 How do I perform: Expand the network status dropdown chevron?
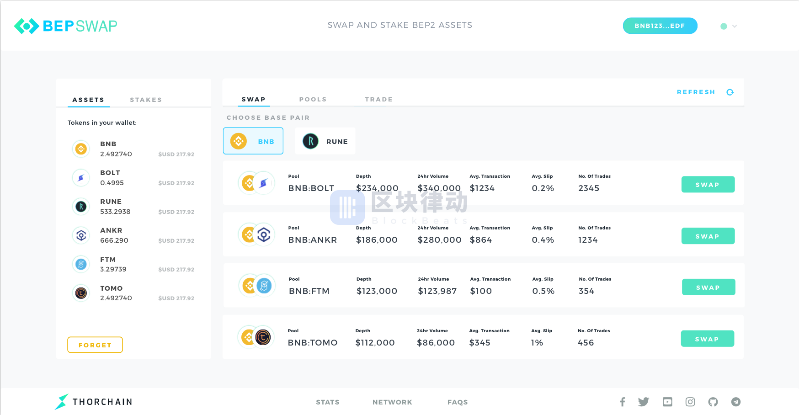tap(735, 26)
